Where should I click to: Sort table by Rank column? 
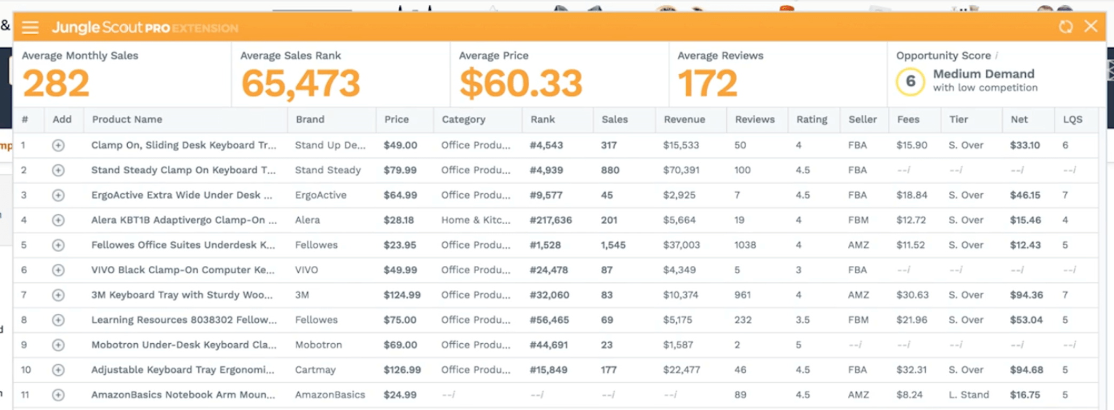click(543, 120)
